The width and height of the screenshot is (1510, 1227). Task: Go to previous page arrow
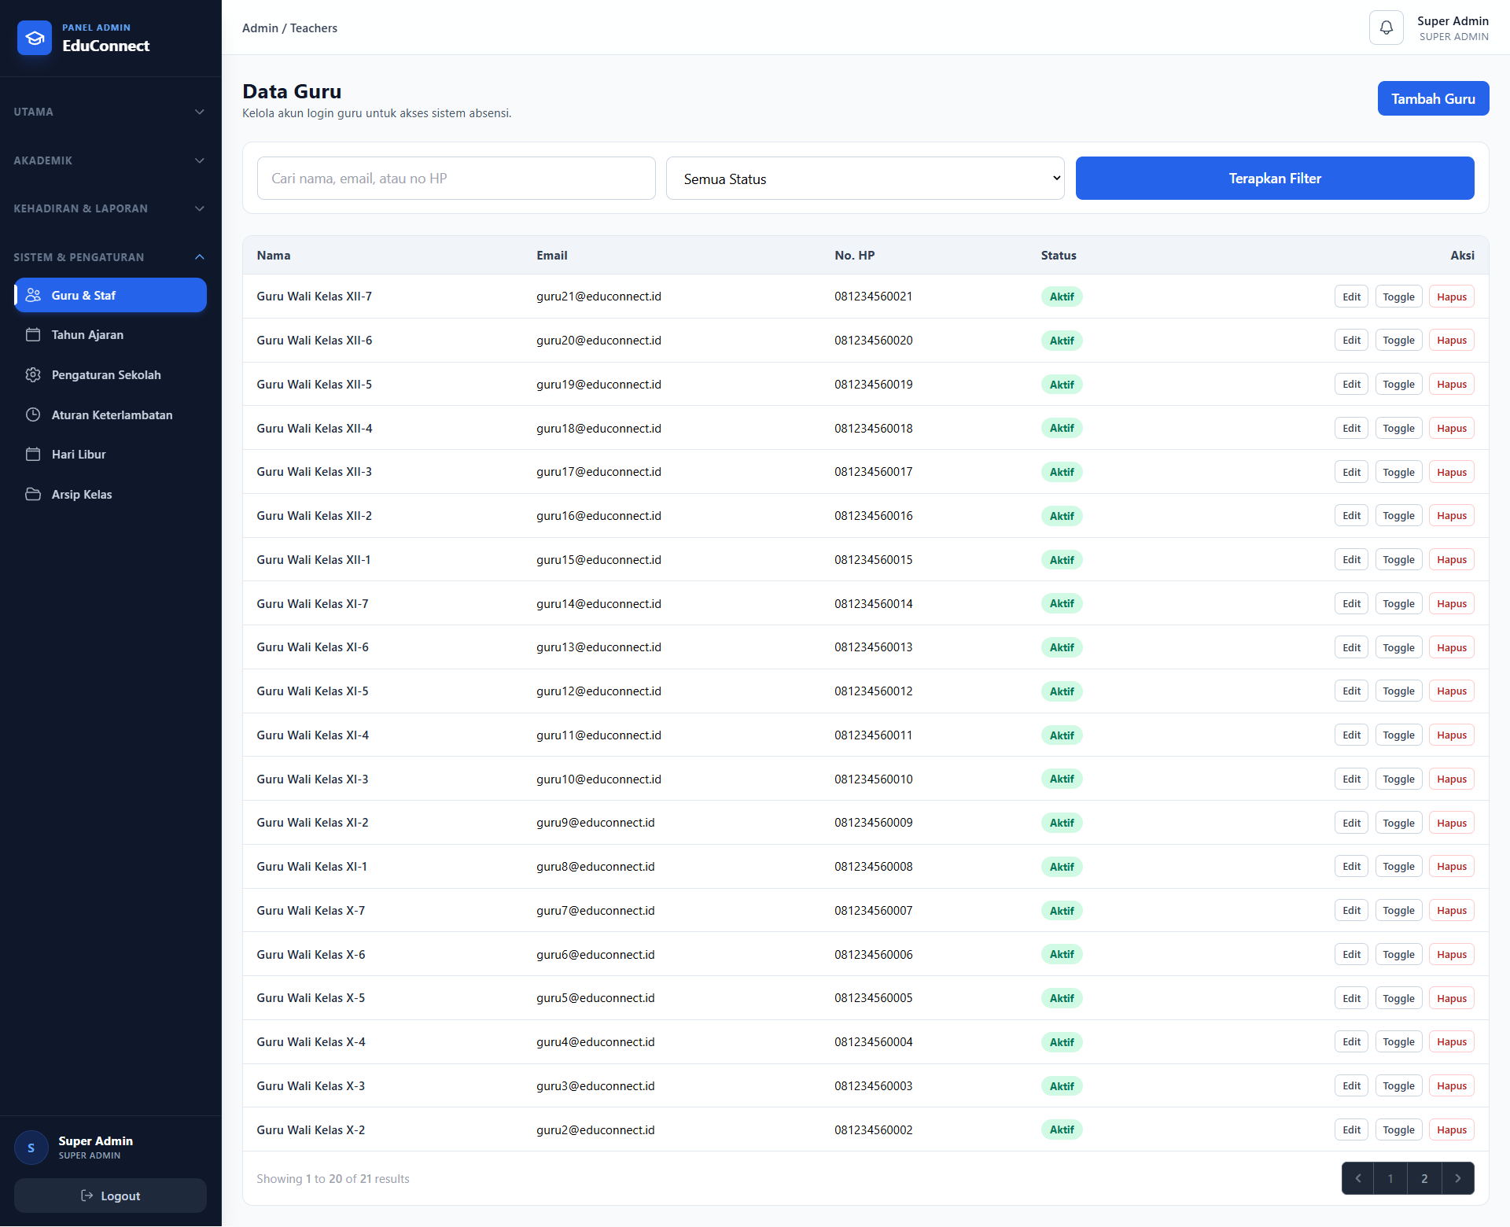(x=1358, y=1178)
